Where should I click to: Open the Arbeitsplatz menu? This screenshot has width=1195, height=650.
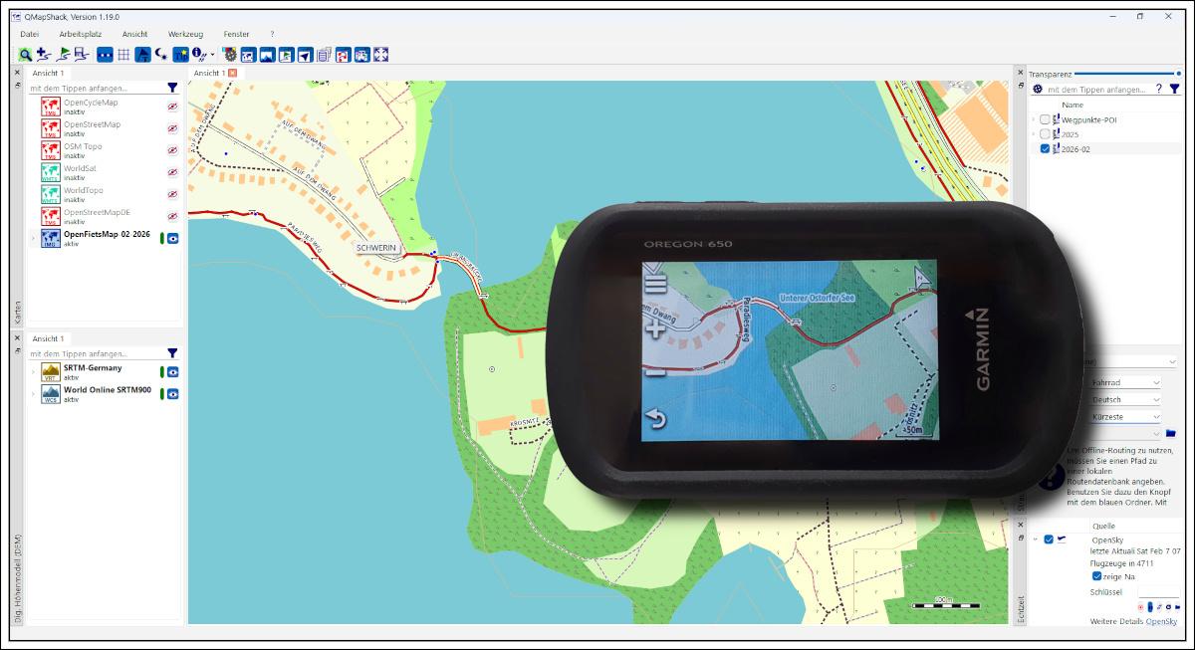pos(80,34)
